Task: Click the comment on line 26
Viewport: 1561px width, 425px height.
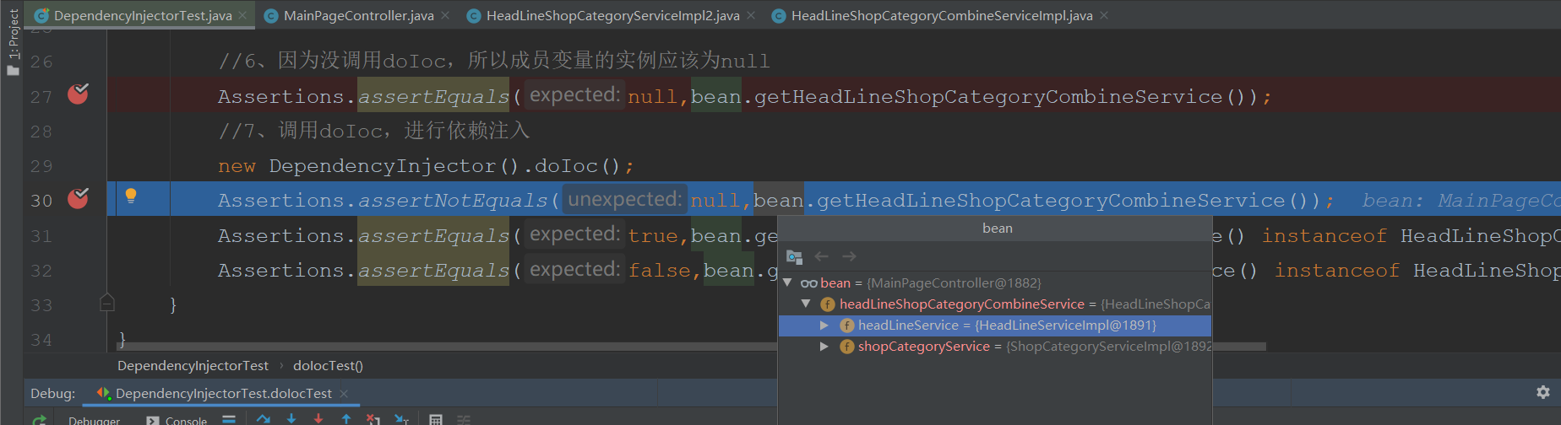Action: coord(493,61)
